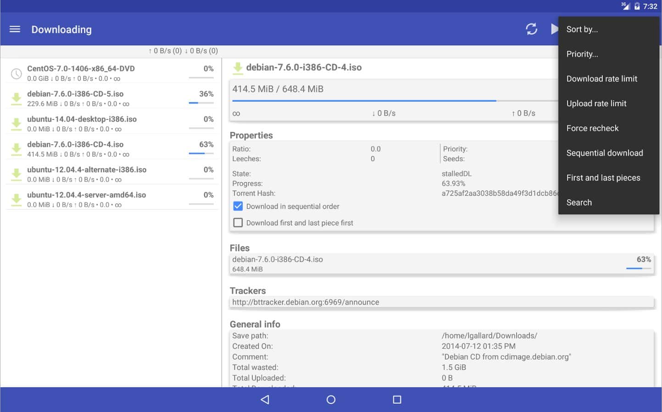
Task: Select Upload rate limit option
Action: [596, 103]
